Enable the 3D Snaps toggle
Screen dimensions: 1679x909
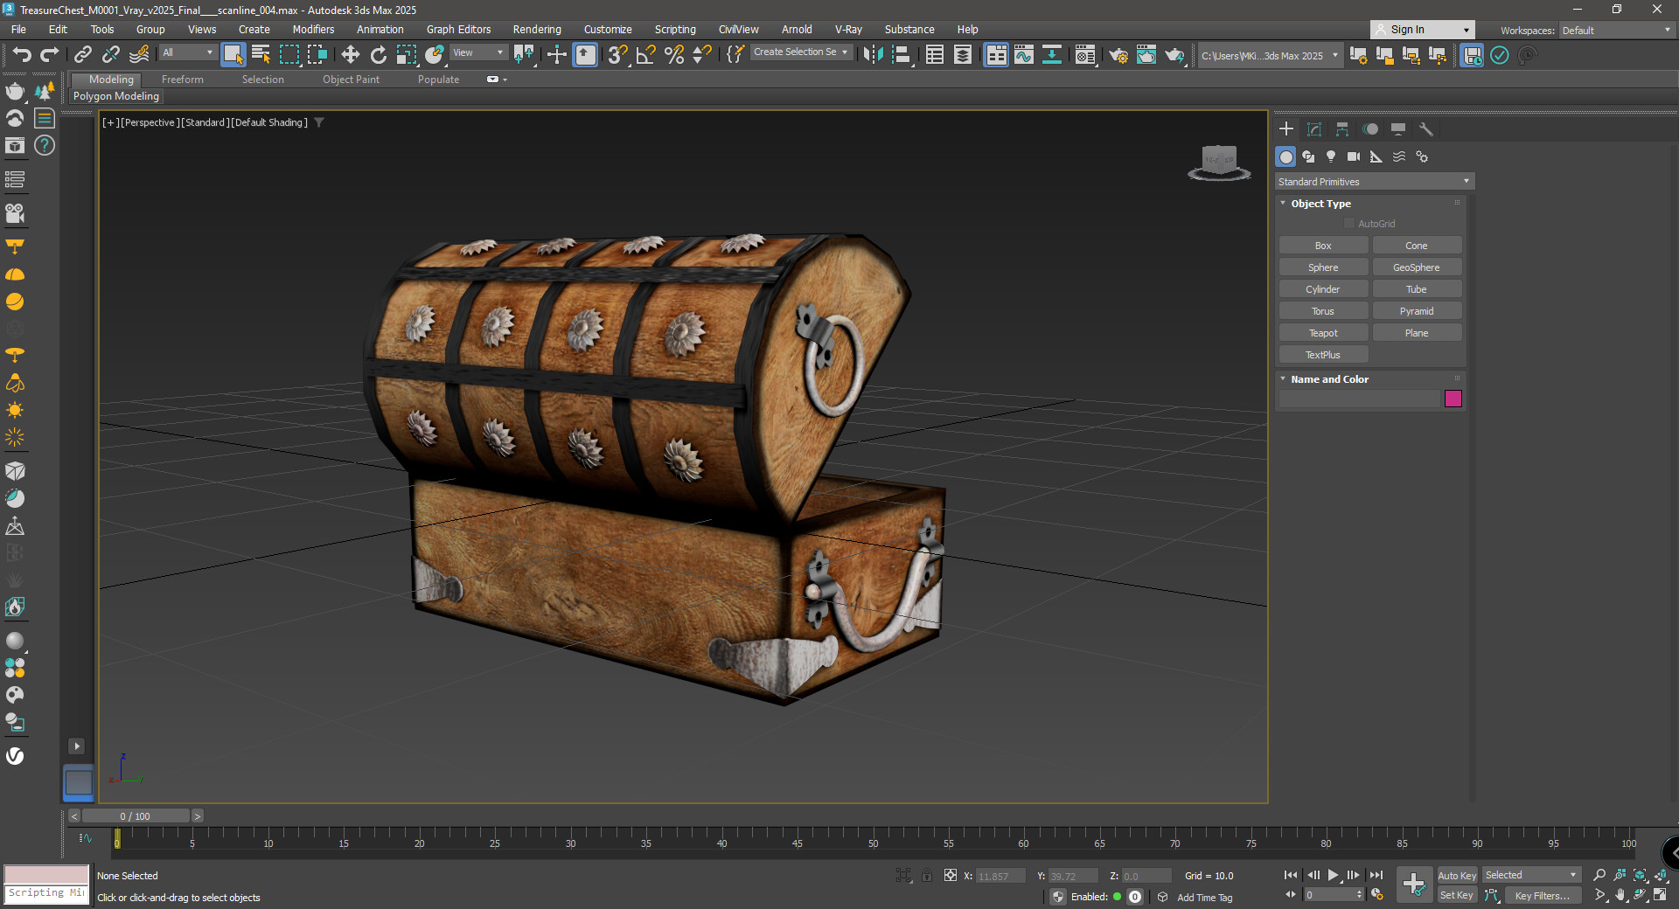[617, 54]
